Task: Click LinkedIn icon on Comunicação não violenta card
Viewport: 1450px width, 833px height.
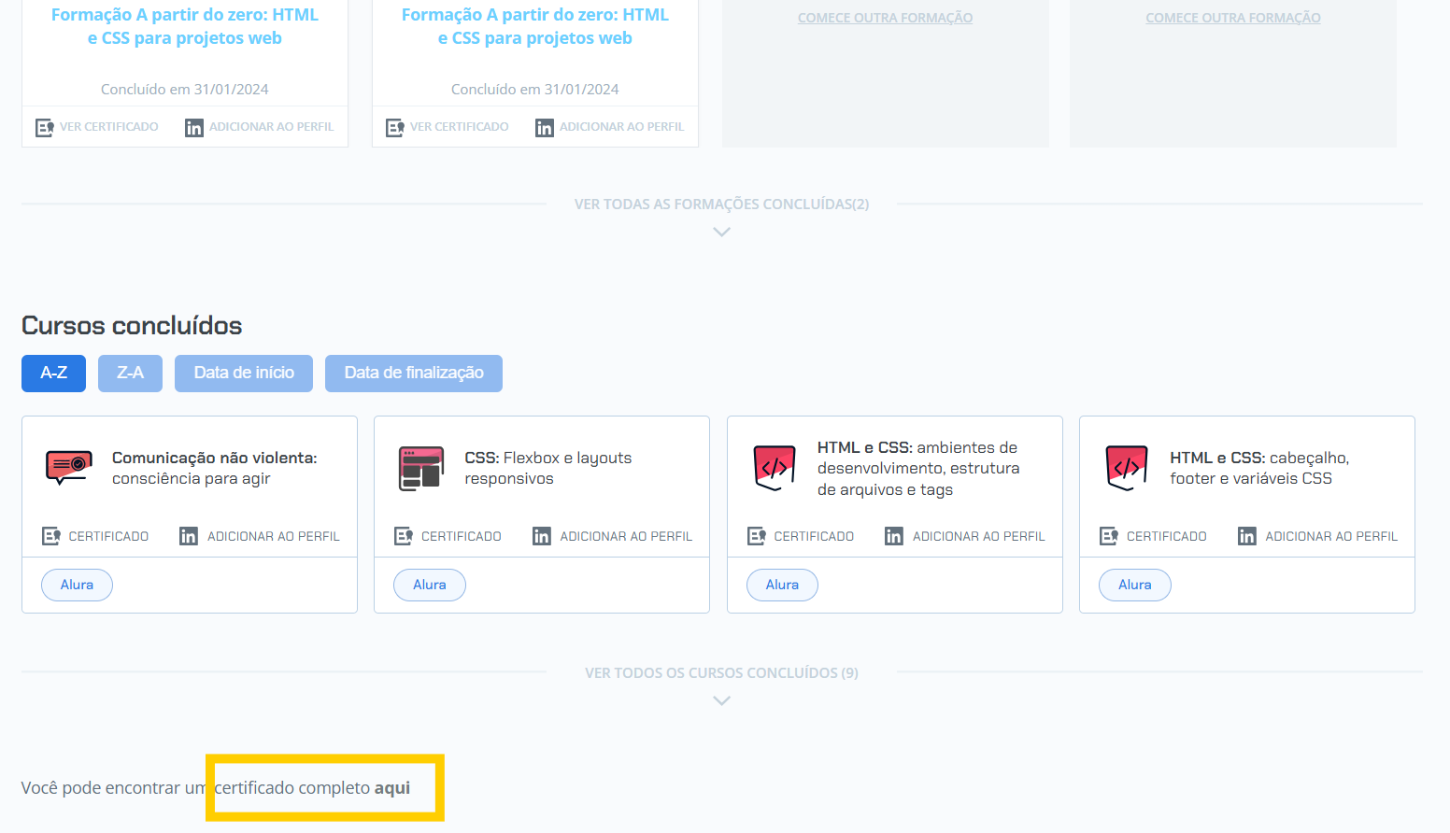Action: click(x=189, y=536)
